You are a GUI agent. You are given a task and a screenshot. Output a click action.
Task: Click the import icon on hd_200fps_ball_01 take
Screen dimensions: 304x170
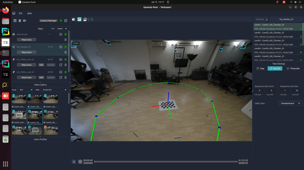coord(61,72)
